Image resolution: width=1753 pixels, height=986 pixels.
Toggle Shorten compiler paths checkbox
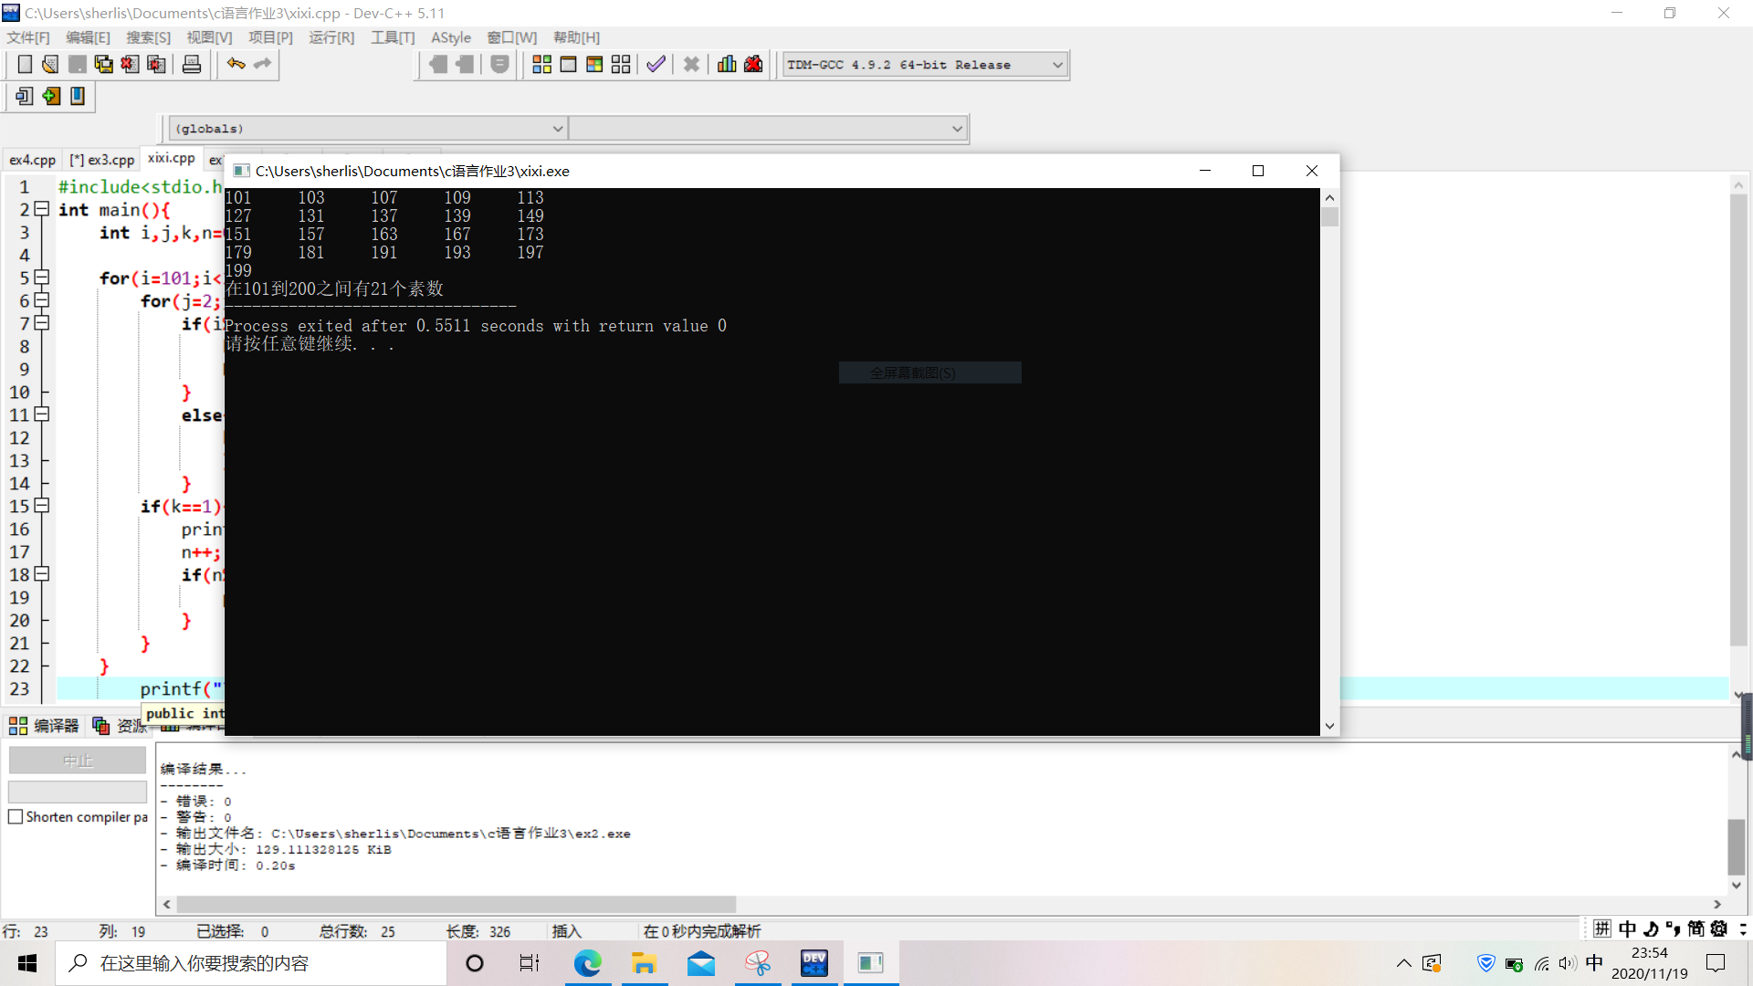pos(16,817)
